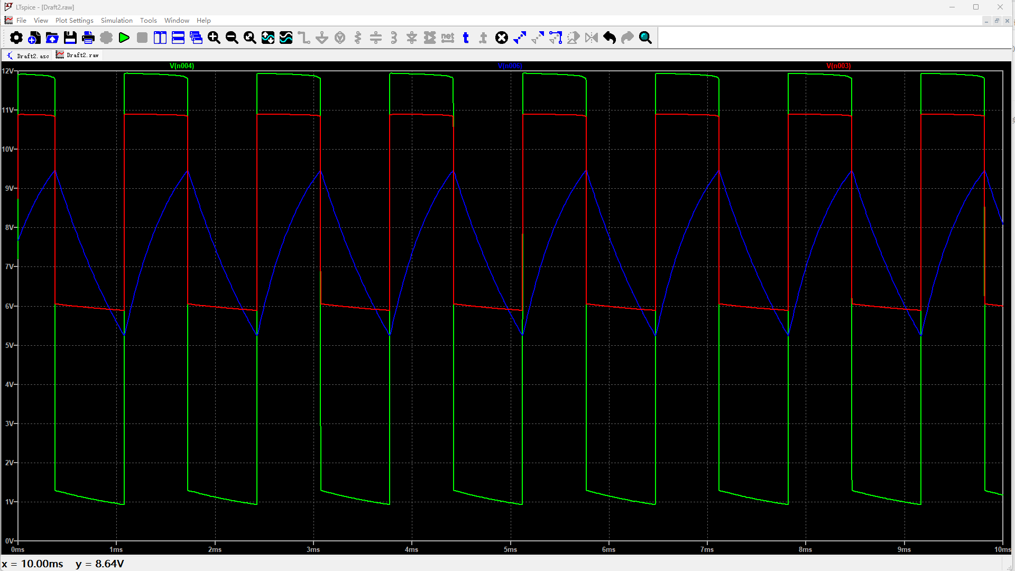Tile windows horizontally

(x=178, y=38)
